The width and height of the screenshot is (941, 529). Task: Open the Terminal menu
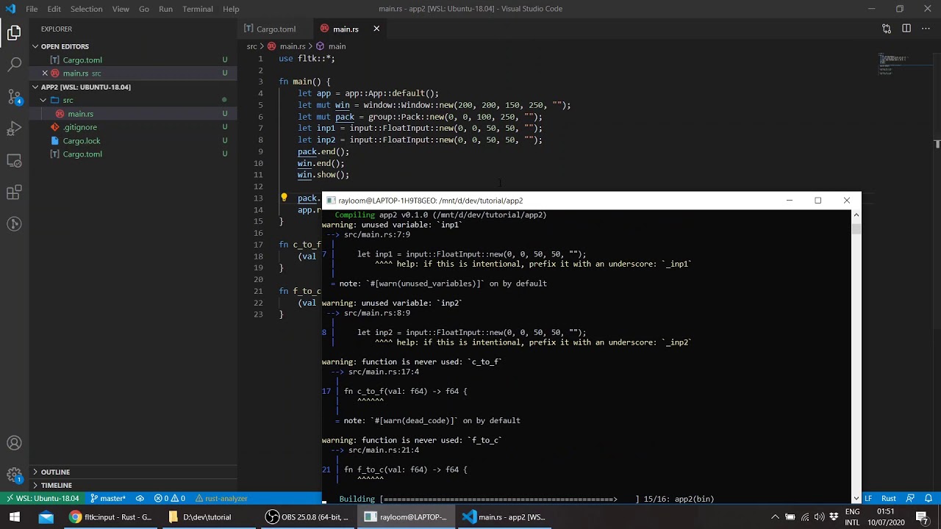198,9
